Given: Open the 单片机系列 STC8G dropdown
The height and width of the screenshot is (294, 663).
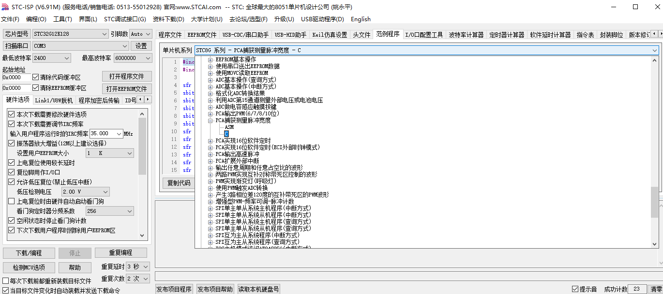Looking at the screenshot, I should pos(427,50).
